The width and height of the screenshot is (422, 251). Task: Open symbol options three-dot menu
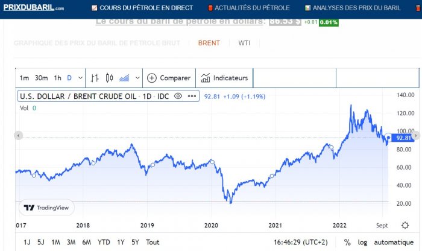192,96
